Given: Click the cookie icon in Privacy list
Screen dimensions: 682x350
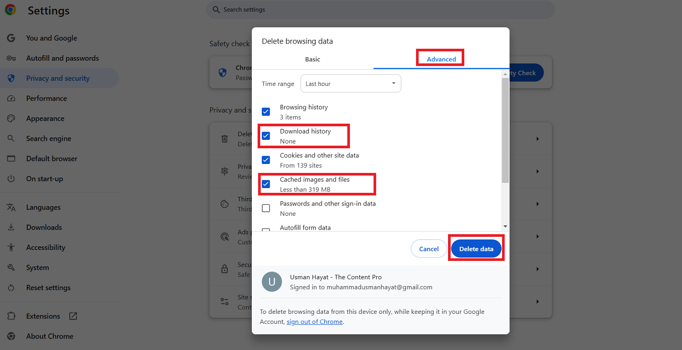Looking at the screenshot, I should click(225, 204).
